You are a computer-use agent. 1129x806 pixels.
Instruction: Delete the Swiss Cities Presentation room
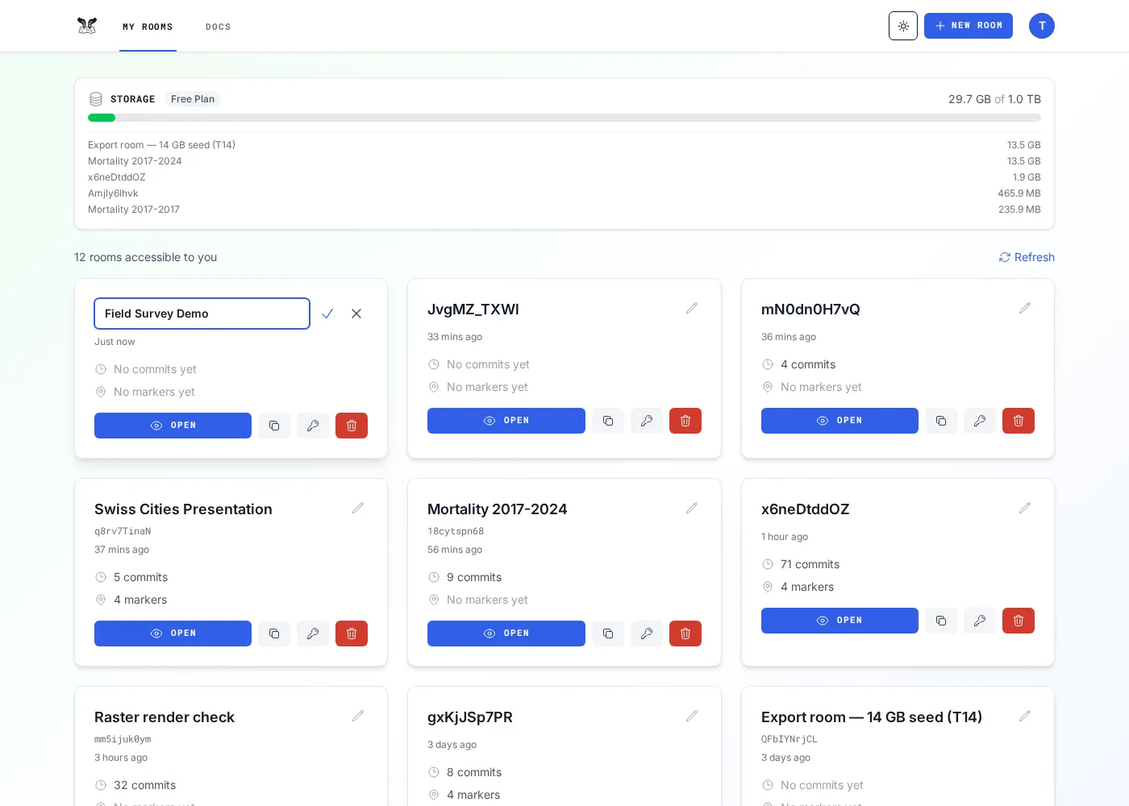352,634
